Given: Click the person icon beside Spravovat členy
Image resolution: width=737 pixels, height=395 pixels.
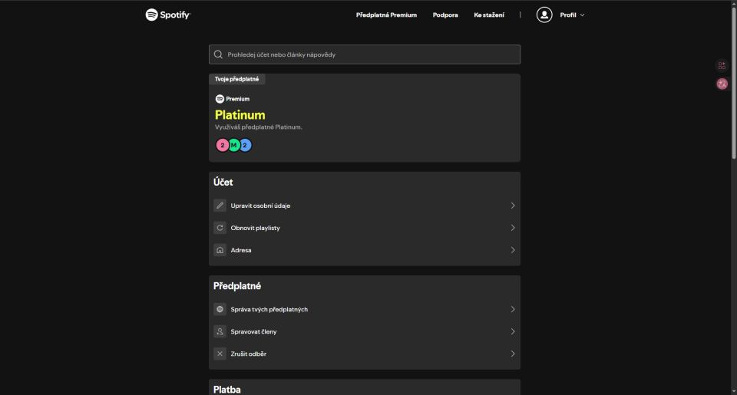Looking at the screenshot, I should click(x=220, y=331).
